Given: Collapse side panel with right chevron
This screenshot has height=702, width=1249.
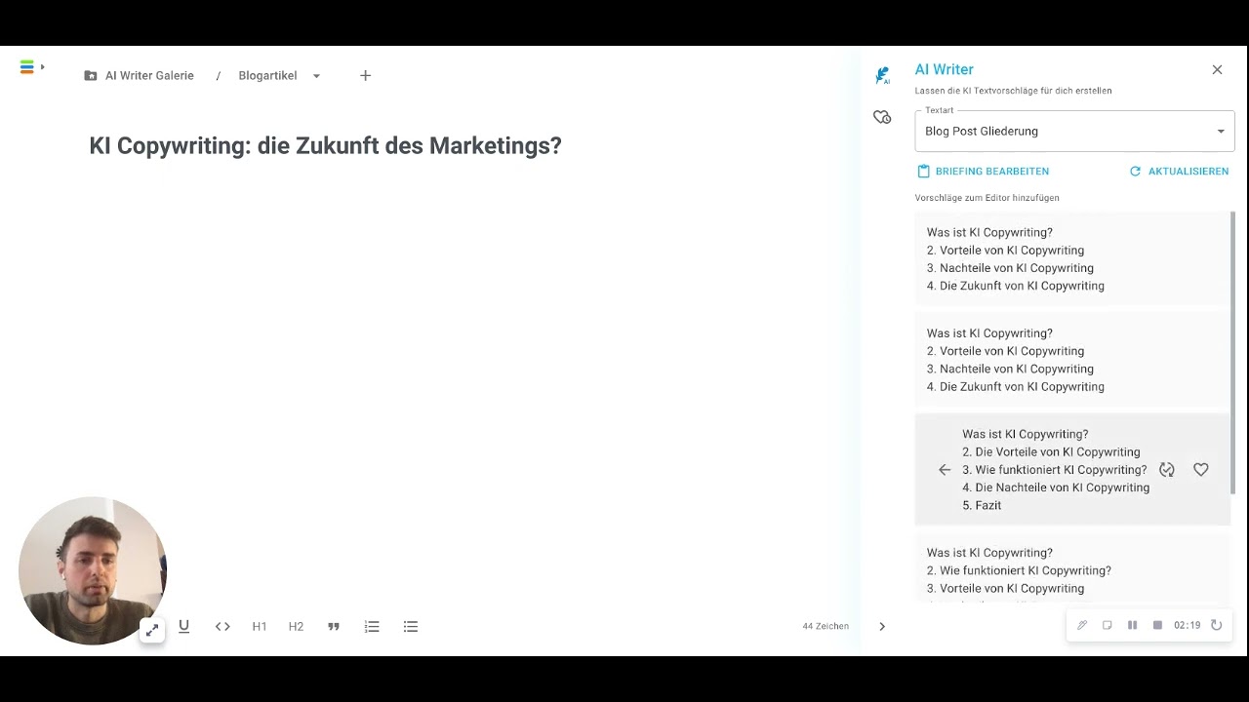Looking at the screenshot, I should (882, 626).
